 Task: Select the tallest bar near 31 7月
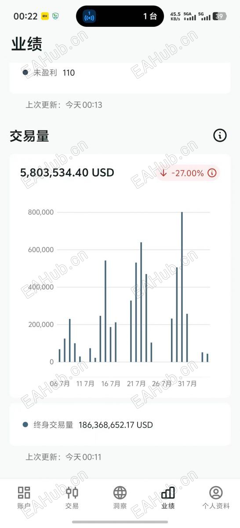182,287
